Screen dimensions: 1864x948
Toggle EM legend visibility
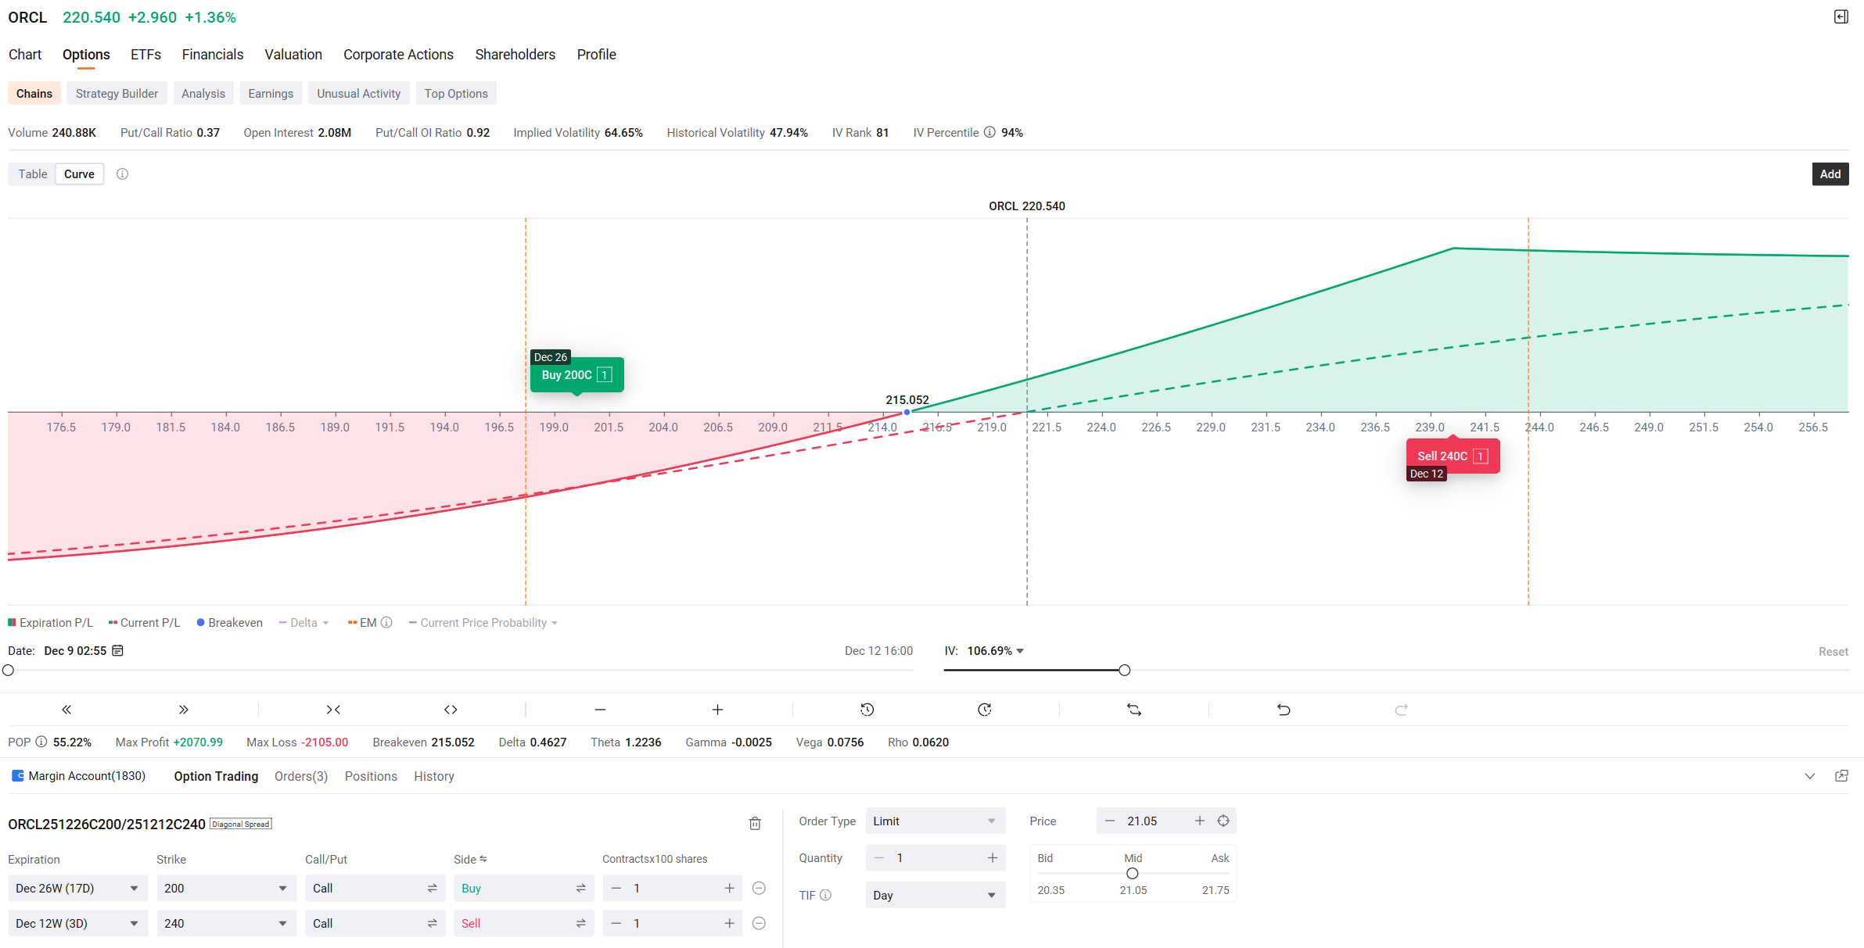(362, 623)
